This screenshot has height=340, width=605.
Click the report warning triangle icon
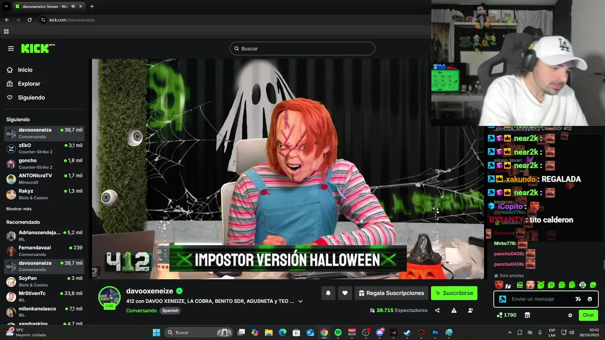[x=454, y=310]
